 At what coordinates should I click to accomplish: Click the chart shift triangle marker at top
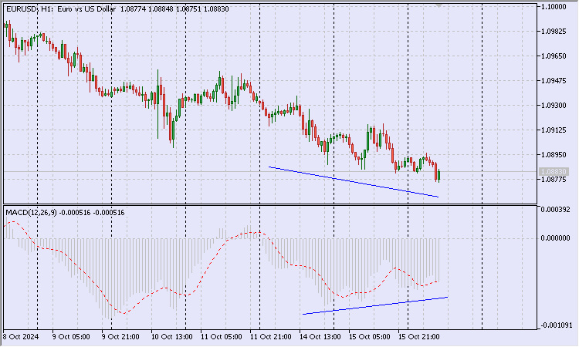click(438, 5)
